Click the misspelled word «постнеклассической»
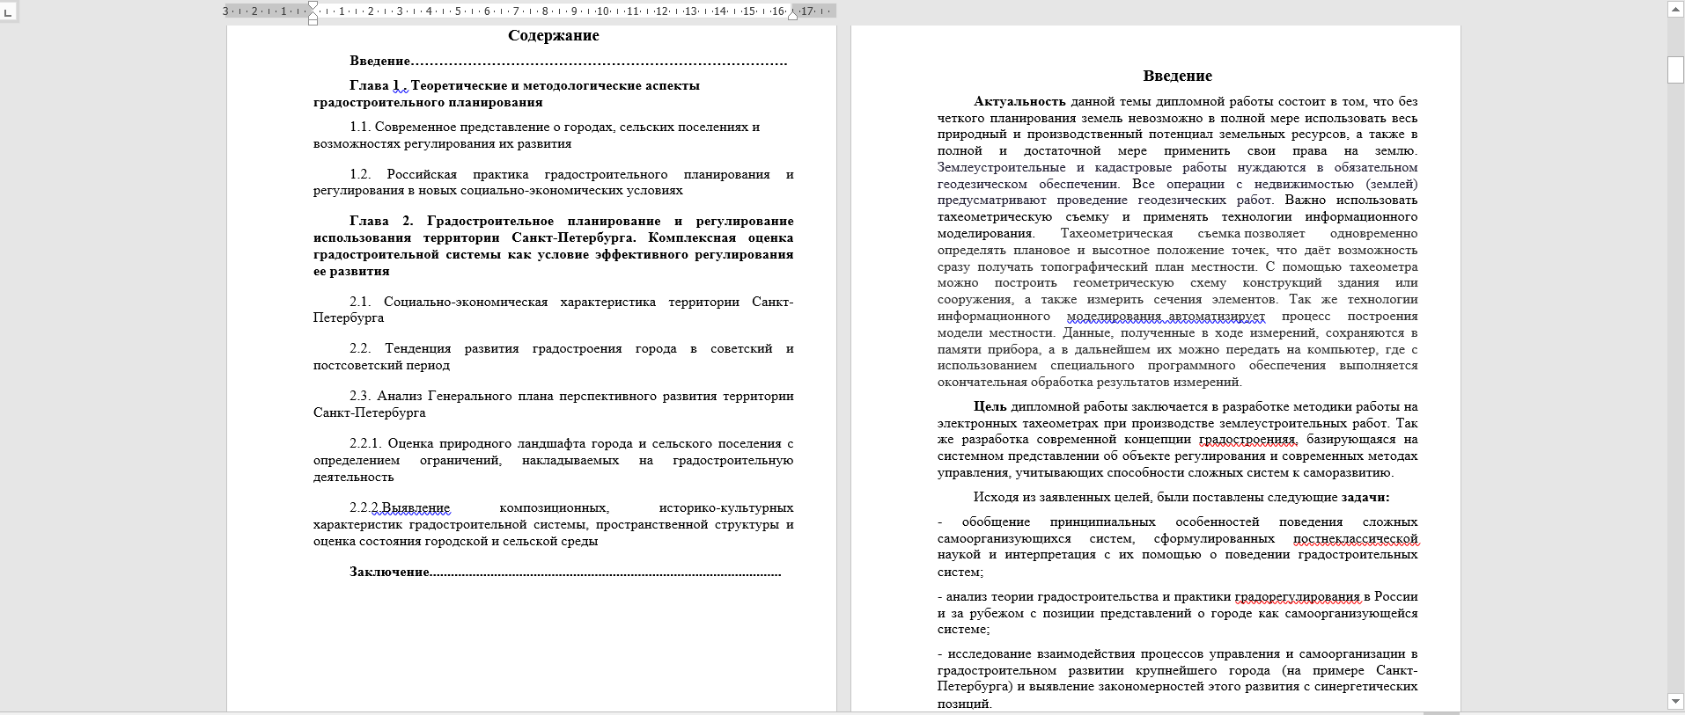 (x=1355, y=538)
